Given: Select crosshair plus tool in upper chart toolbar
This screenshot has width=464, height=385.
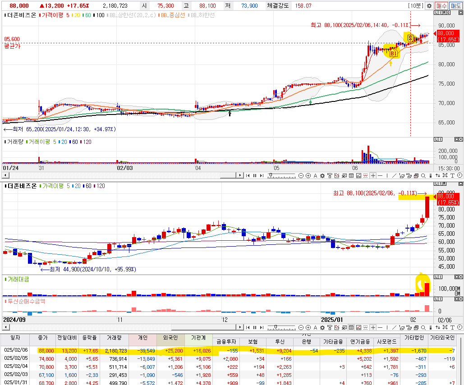Looking at the screenshot, I should [x=373, y=175].
